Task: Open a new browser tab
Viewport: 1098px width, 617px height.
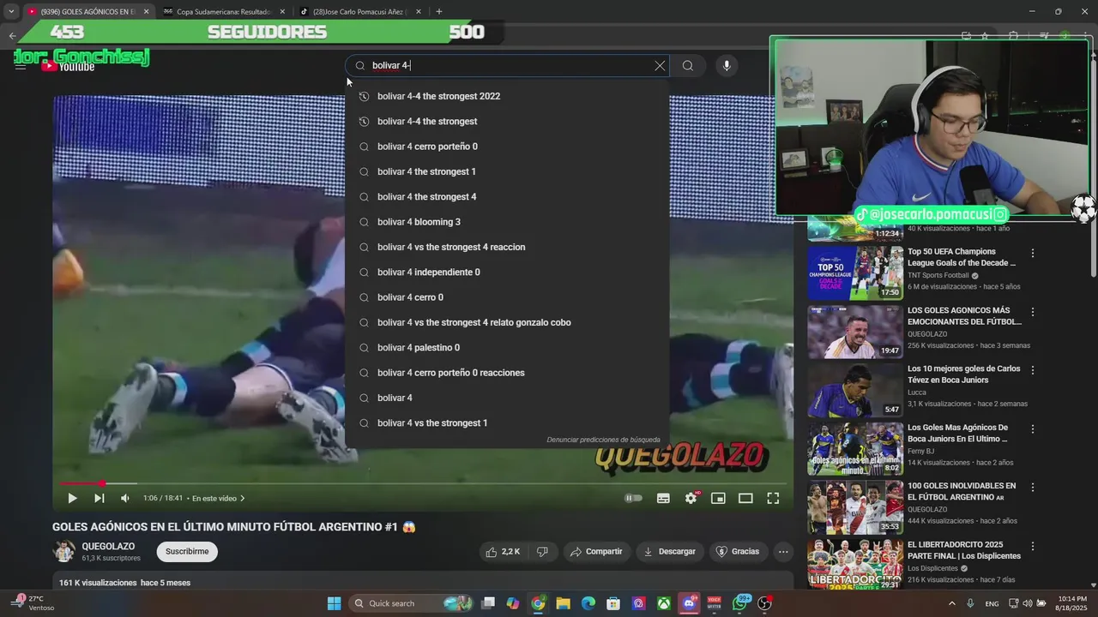Action: pos(439,11)
